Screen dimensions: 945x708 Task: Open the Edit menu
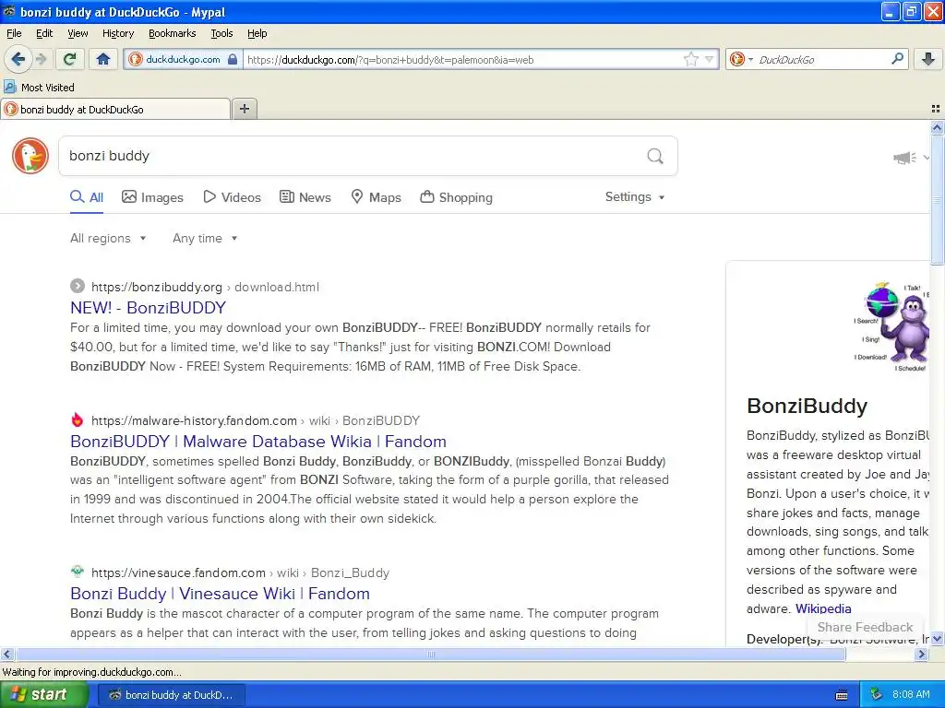pos(44,33)
